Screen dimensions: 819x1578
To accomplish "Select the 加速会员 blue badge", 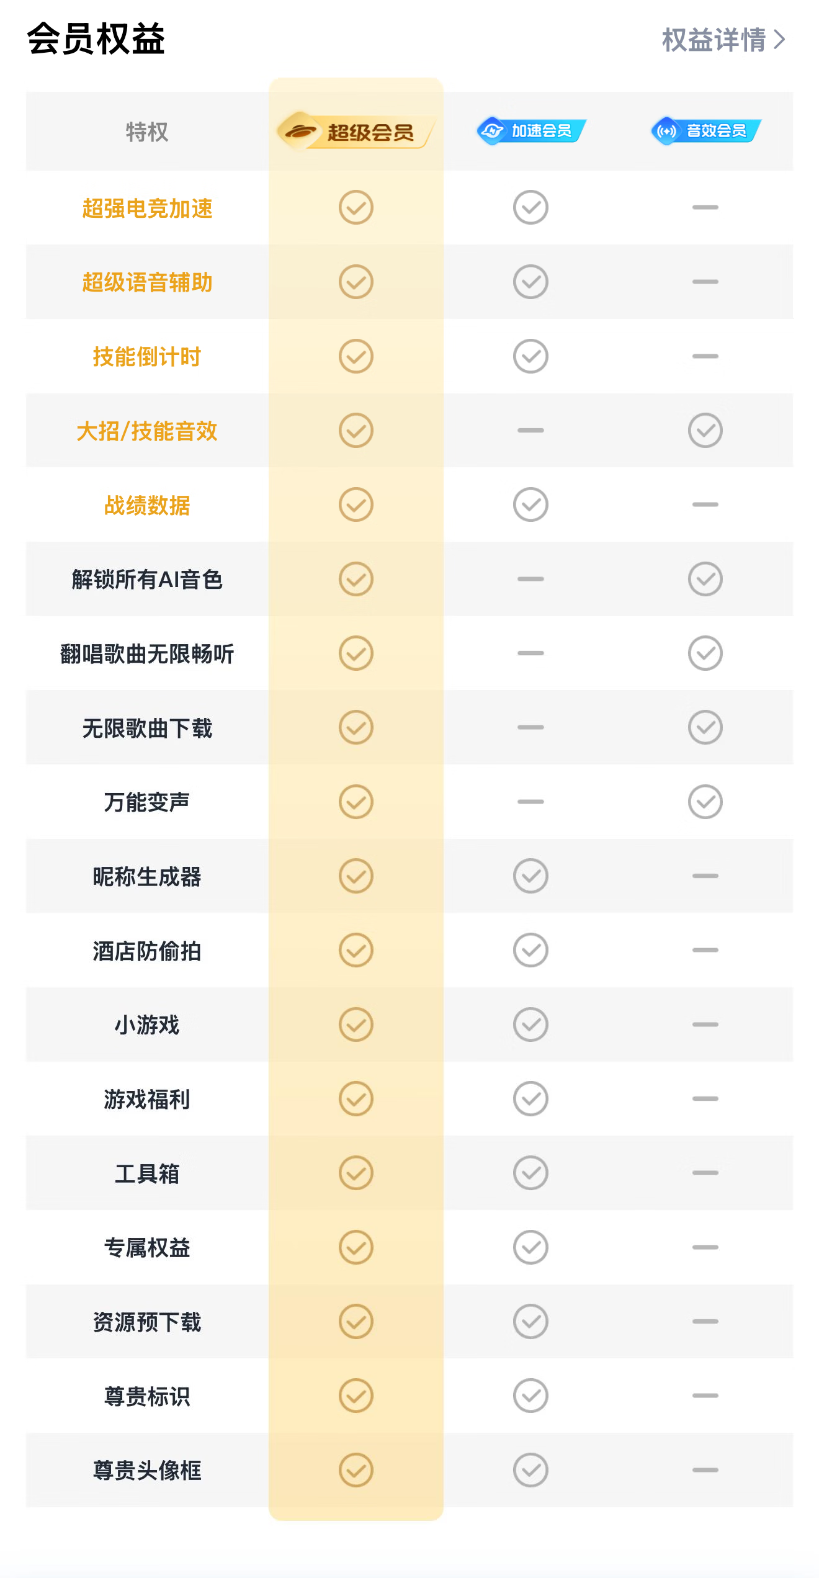I will coord(531,131).
